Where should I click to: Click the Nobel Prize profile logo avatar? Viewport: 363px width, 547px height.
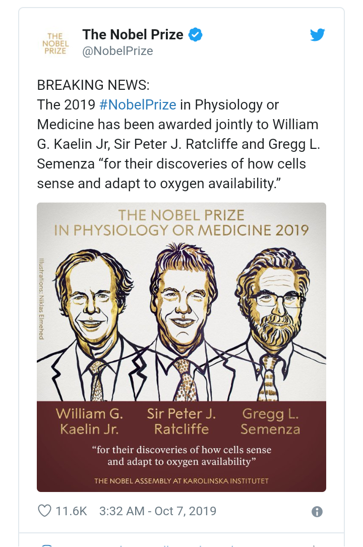54,43
